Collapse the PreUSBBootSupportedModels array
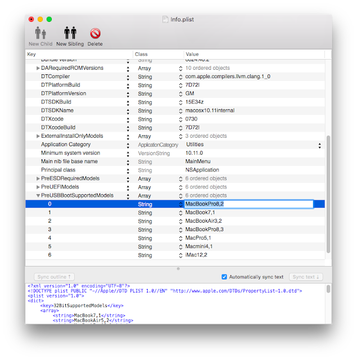Screen dimensions: 357x360 tap(38, 196)
